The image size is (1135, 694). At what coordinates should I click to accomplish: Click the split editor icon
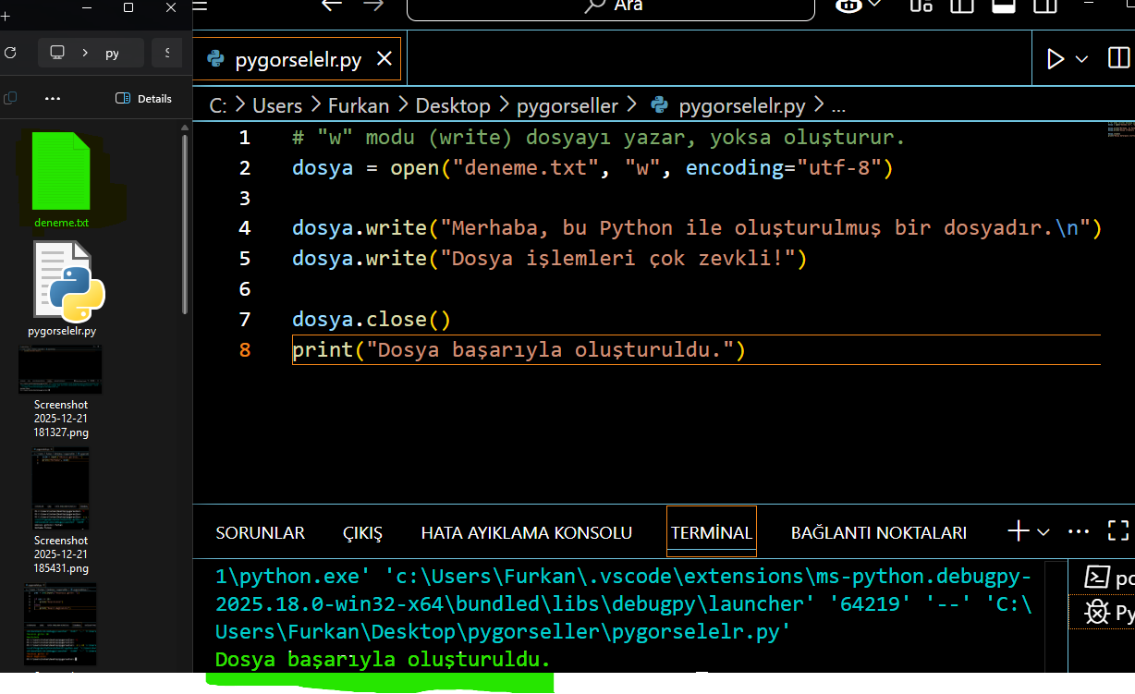pos(1117,59)
